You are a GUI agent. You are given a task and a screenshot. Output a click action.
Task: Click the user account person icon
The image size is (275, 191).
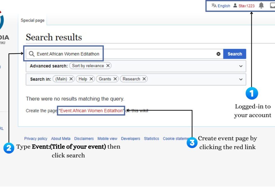(235, 5)
